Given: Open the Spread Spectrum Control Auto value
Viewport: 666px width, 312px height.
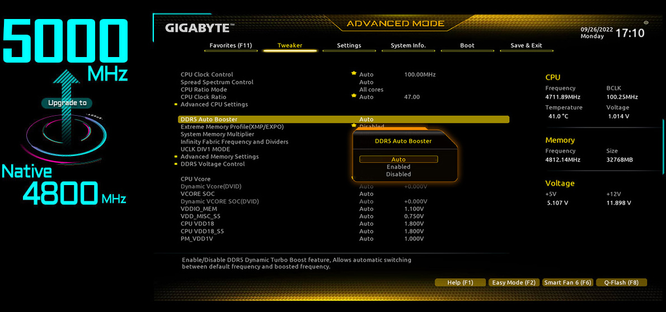Looking at the screenshot, I should click(366, 82).
